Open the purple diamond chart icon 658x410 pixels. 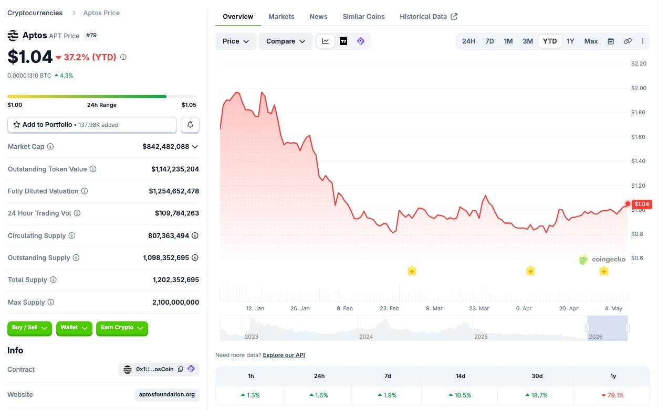pyautogui.click(x=361, y=41)
